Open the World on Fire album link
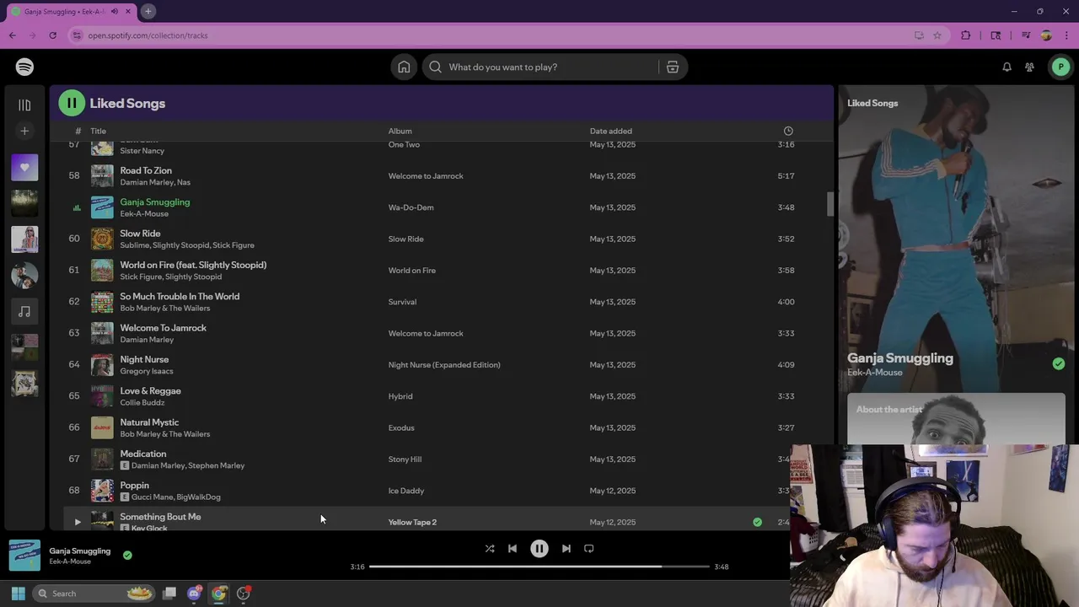The width and height of the screenshot is (1079, 607). (411, 271)
